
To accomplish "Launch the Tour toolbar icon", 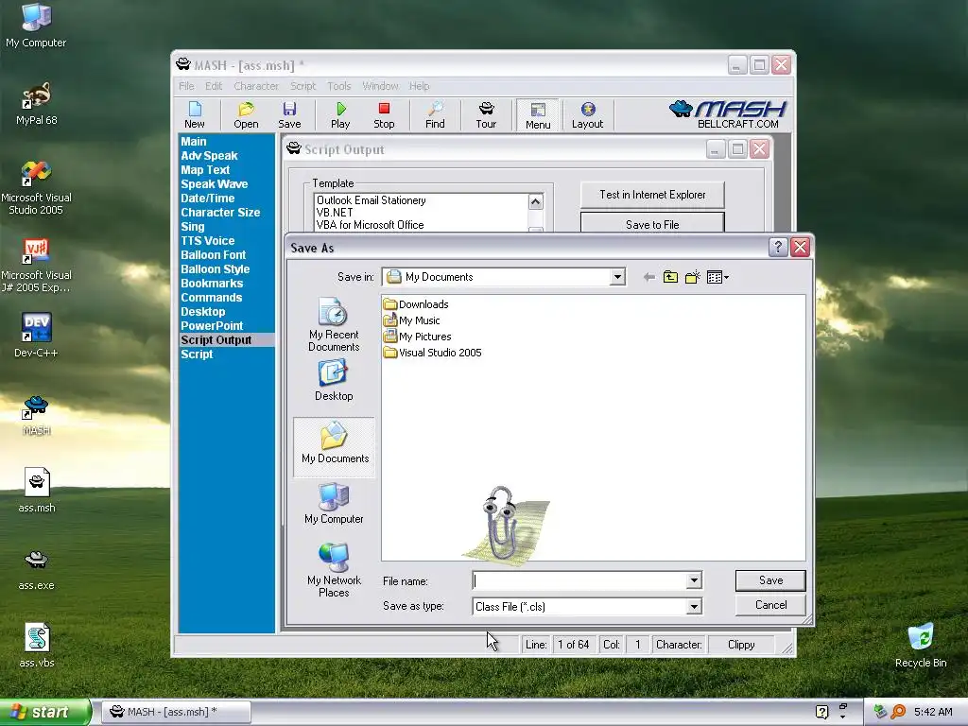I will 486,115.
